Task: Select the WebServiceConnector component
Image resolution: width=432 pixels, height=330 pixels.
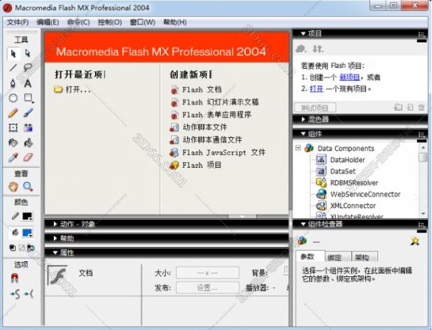Action: pyautogui.click(x=358, y=194)
